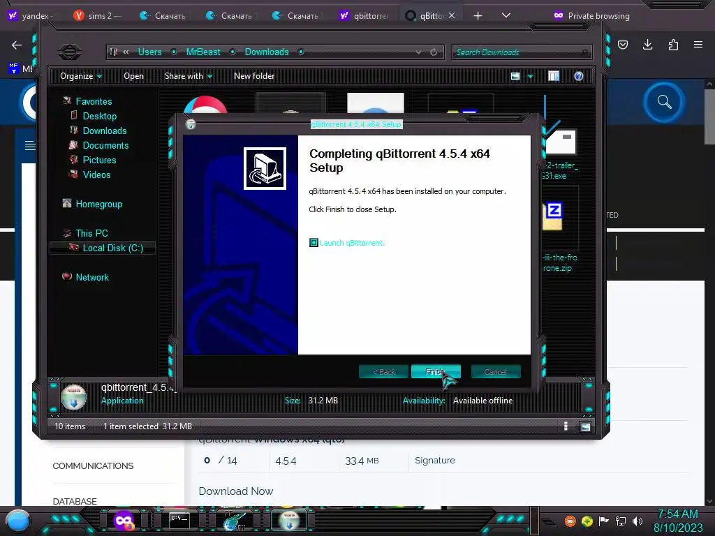This screenshot has height=536, width=715.
Task: Click the Explorer back/forward navigation orb
Action: click(70, 52)
